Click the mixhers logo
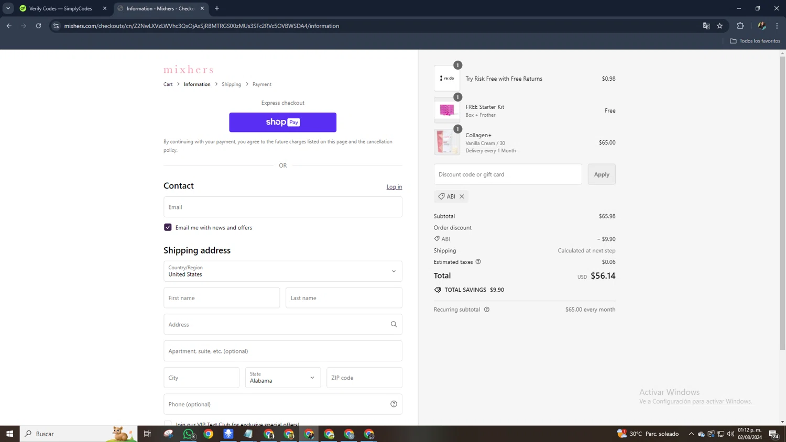This screenshot has height=442, width=786. pyautogui.click(x=189, y=69)
